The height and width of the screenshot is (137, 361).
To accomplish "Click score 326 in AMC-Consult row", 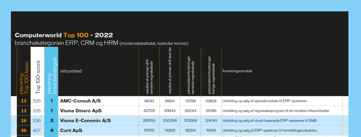I will pos(36,101).
